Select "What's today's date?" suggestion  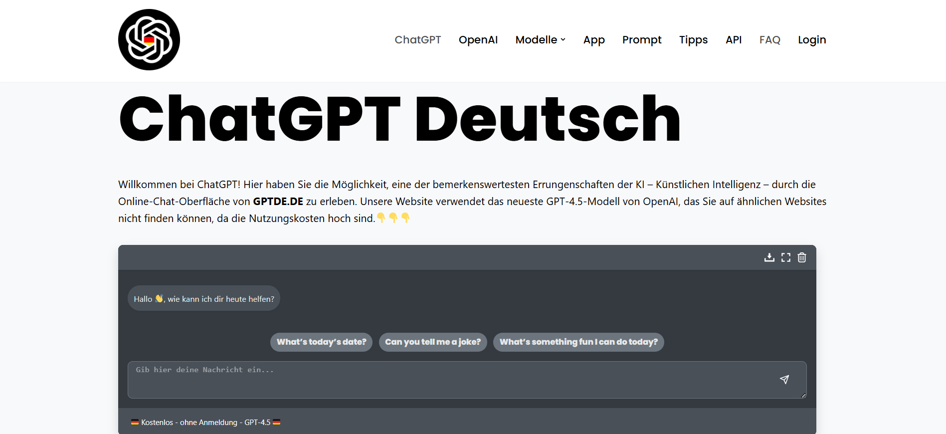coord(321,342)
